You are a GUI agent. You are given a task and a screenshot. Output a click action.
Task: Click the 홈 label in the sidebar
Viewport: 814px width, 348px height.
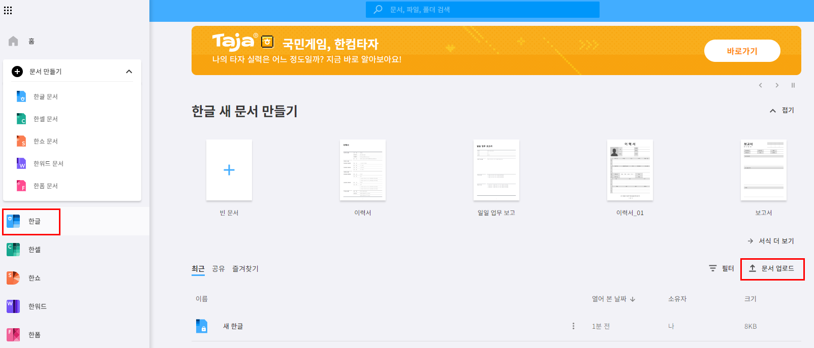pos(32,41)
